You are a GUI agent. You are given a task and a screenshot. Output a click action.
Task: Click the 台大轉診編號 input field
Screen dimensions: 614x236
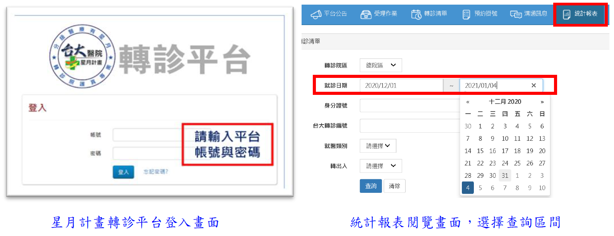pos(410,126)
